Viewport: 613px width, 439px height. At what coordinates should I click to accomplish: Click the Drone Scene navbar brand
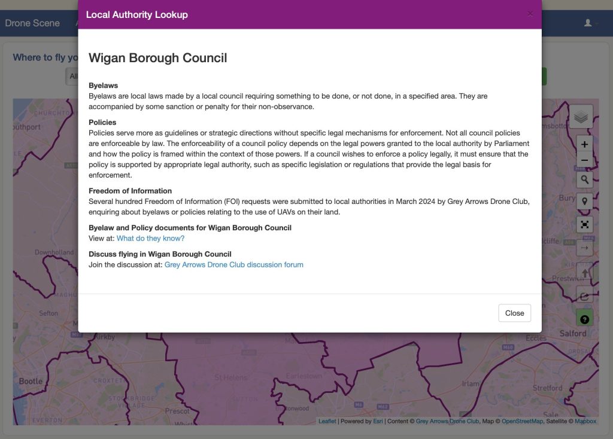(x=32, y=23)
